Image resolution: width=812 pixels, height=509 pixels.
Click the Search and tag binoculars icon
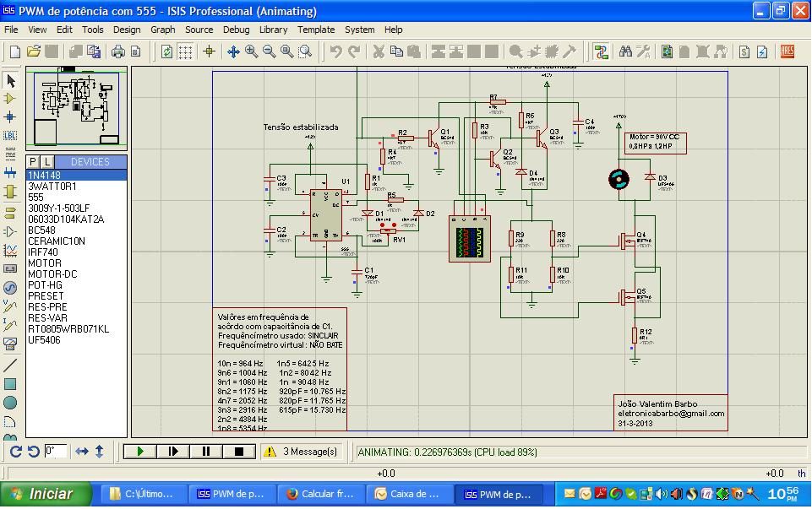pyautogui.click(x=625, y=51)
